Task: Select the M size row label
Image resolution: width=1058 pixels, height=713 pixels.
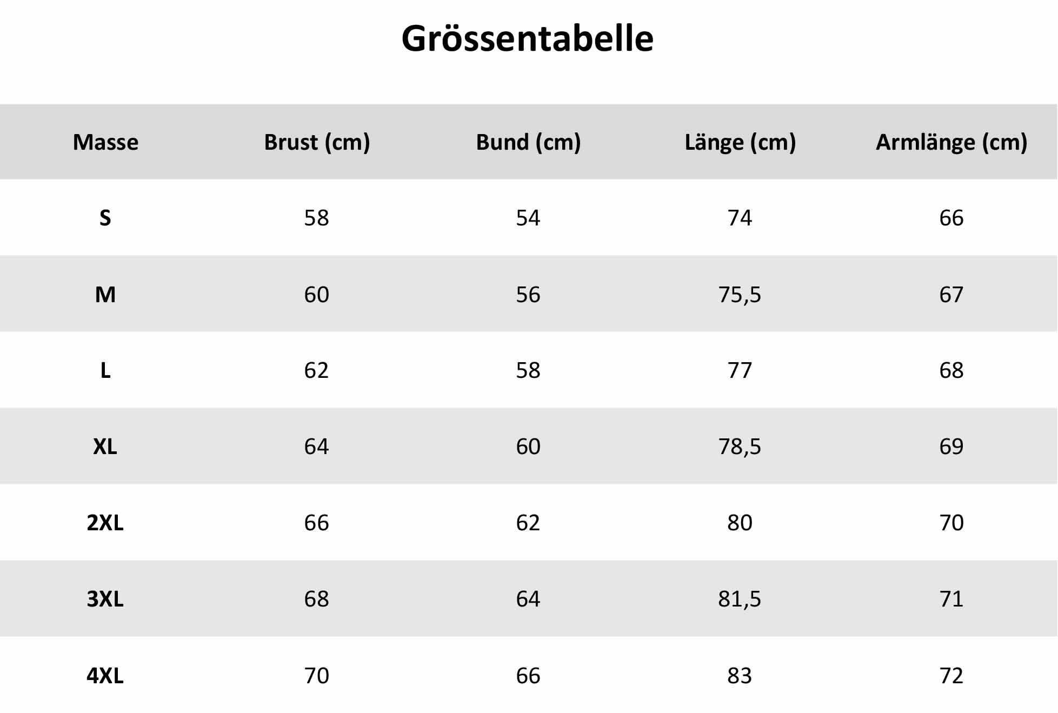Action: pos(105,295)
